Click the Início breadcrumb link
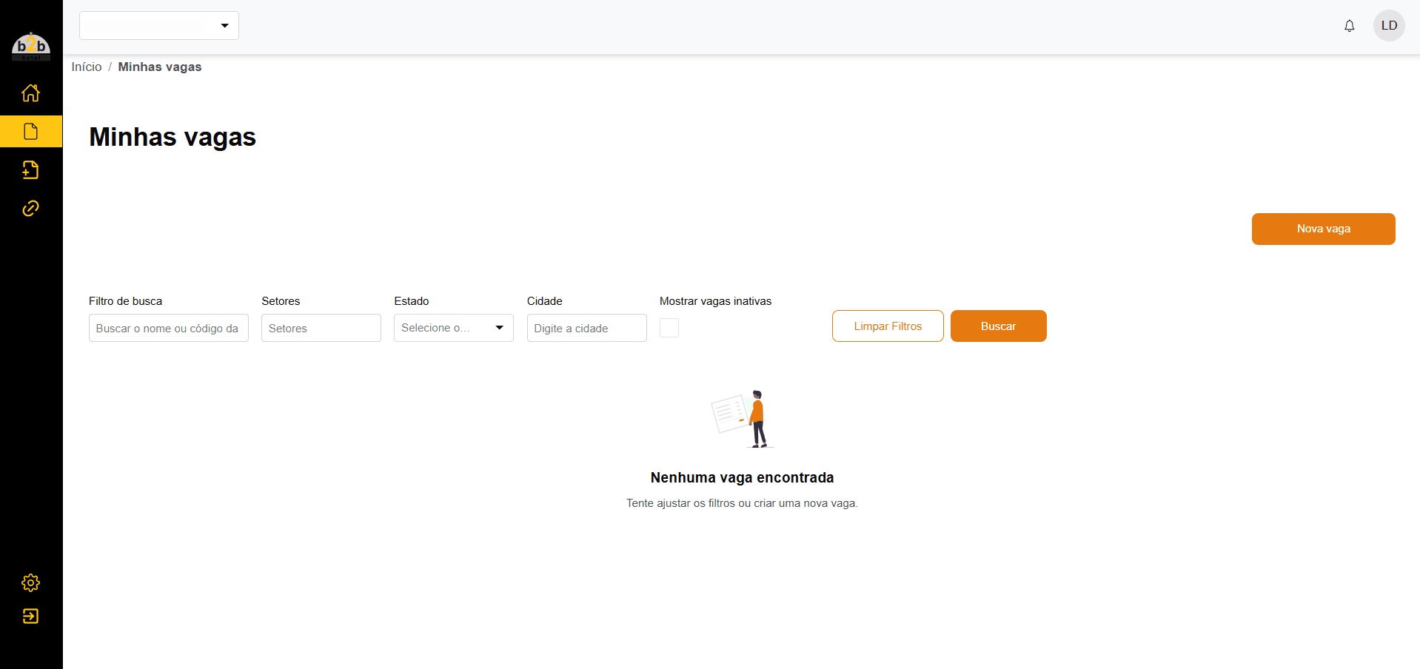Image resolution: width=1420 pixels, height=669 pixels. [x=87, y=67]
